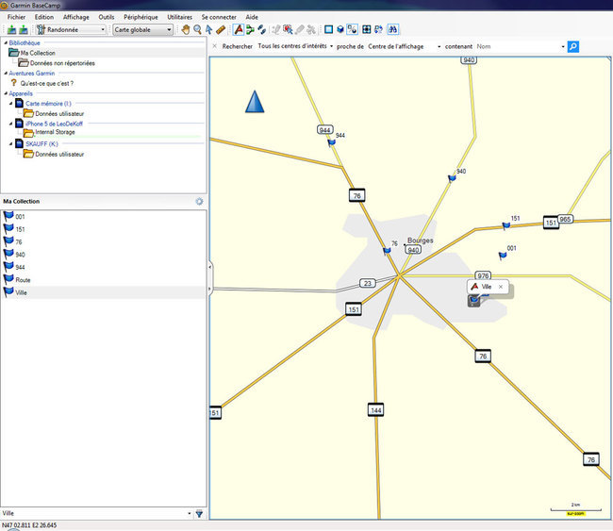Click the 001 waypoint flag on map
Screen dimensions: 613x531
503,256
